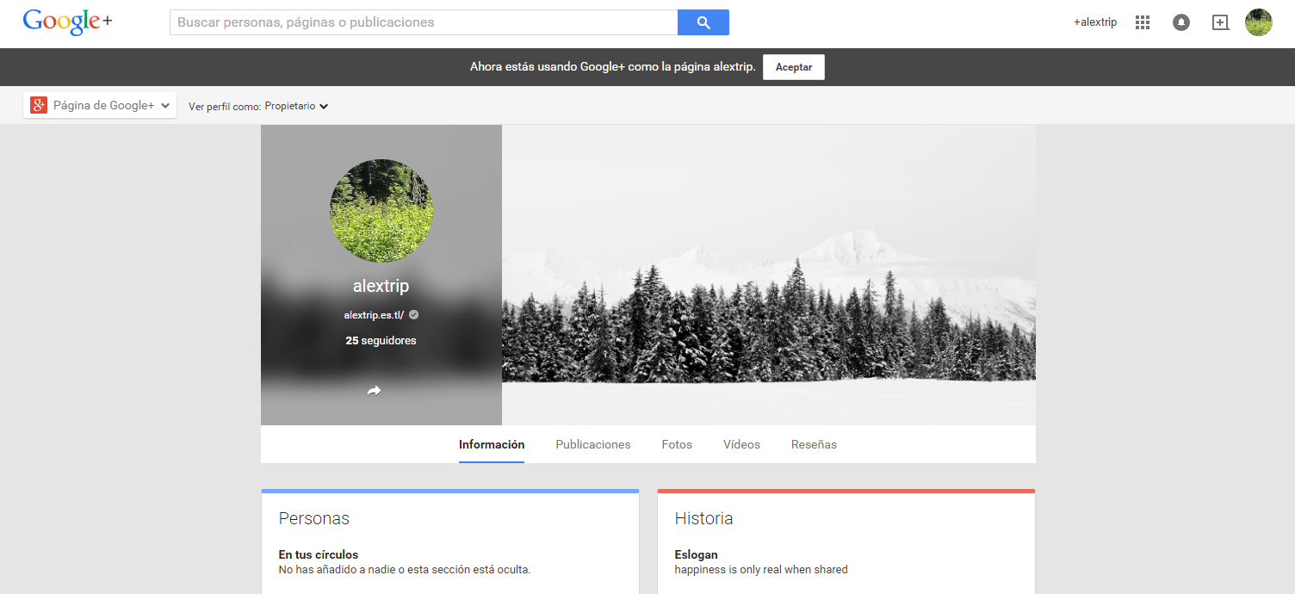
Task: Click the En tus círculos label
Action: 319,554
